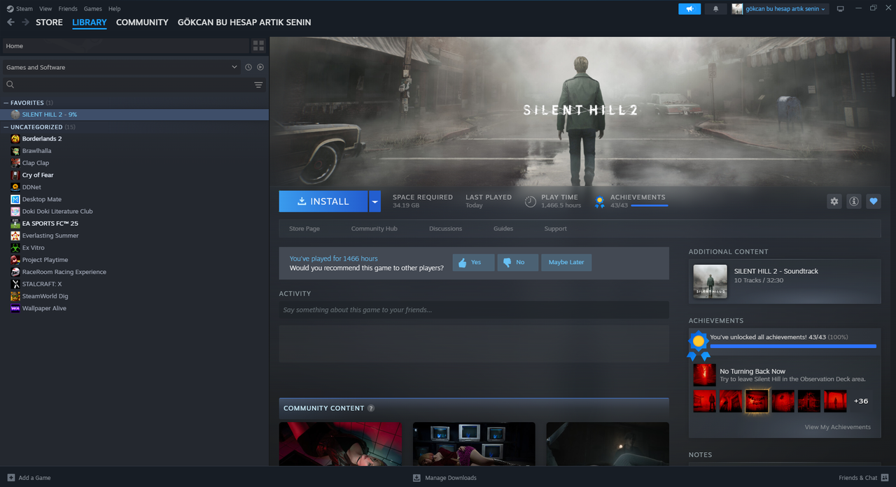Viewport: 896px width, 487px height.
Task: Switch to the STORE tab
Action: click(x=49, y=22)
